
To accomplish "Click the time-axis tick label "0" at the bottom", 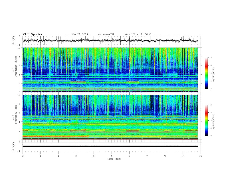I will (23, 156).
